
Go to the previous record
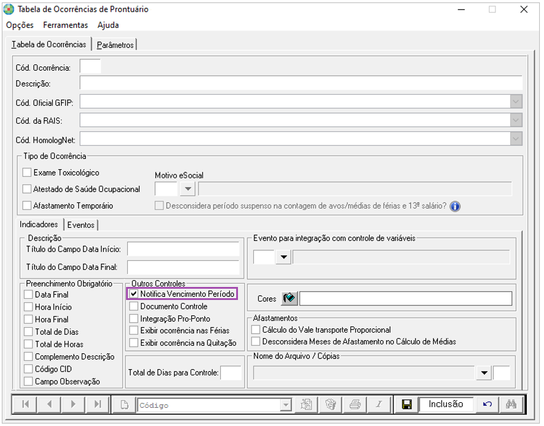[x=49, y=404]
